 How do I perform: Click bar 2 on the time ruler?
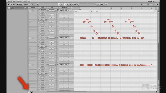click(91, 8)
